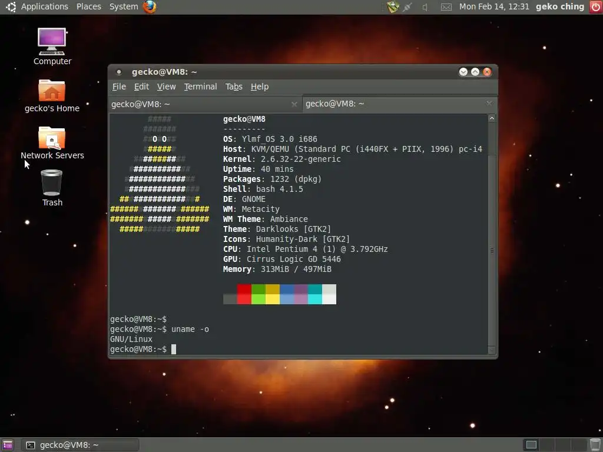Maximize the terminal window
The height and width of the screenshot is (452, 603).
[475, 72]
